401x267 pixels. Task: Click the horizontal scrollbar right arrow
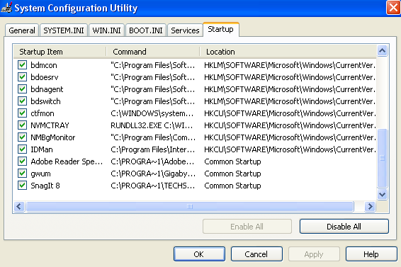[x=370, y=206]
